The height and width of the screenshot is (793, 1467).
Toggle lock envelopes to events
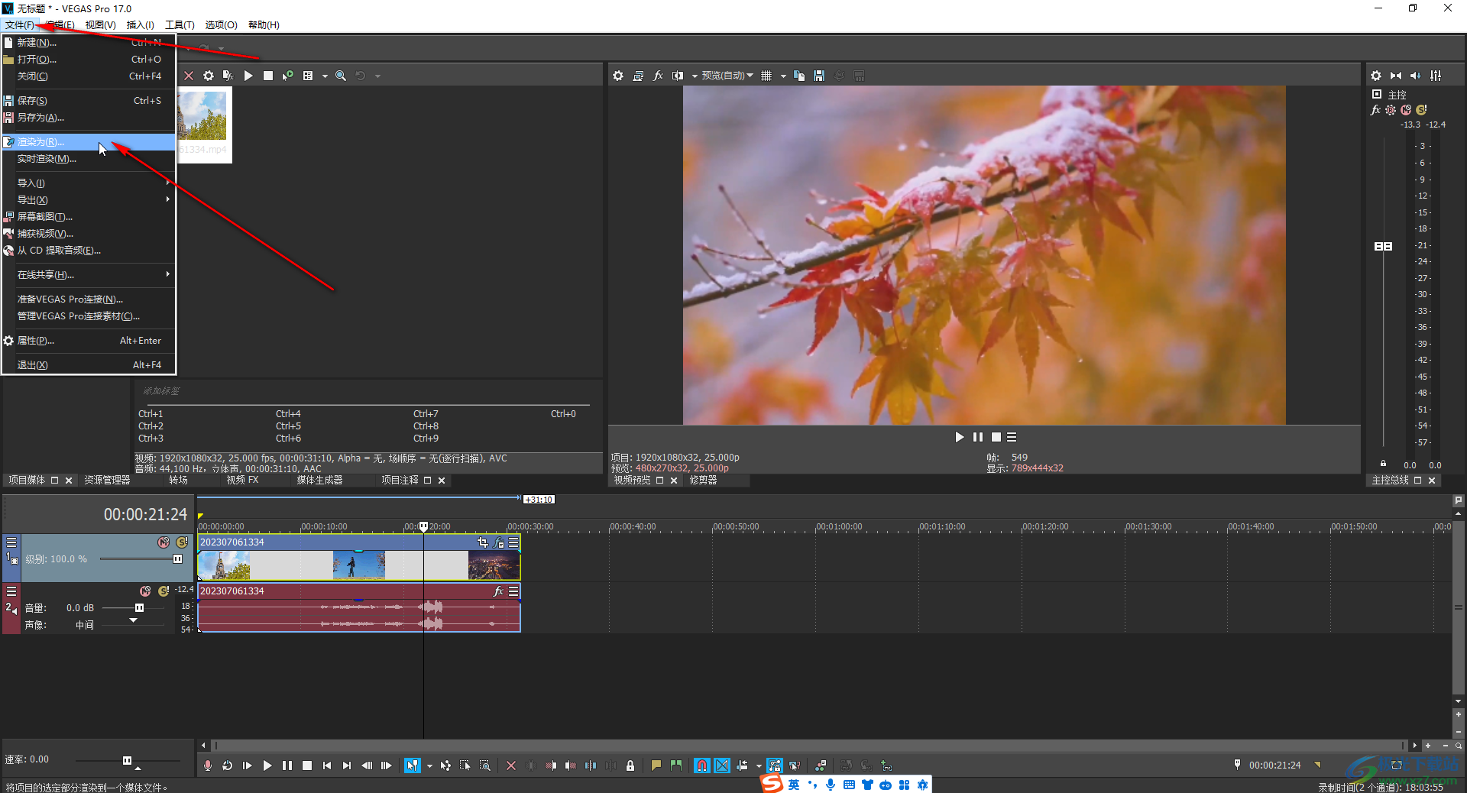(775, 765)
